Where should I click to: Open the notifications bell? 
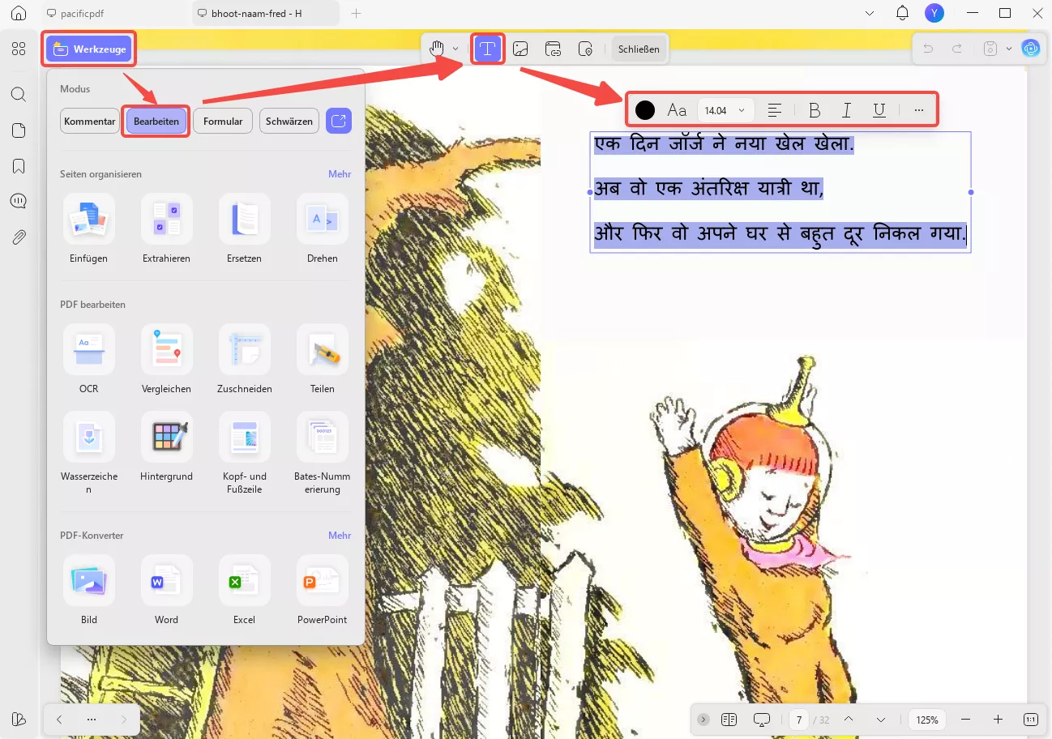[902, 13]
